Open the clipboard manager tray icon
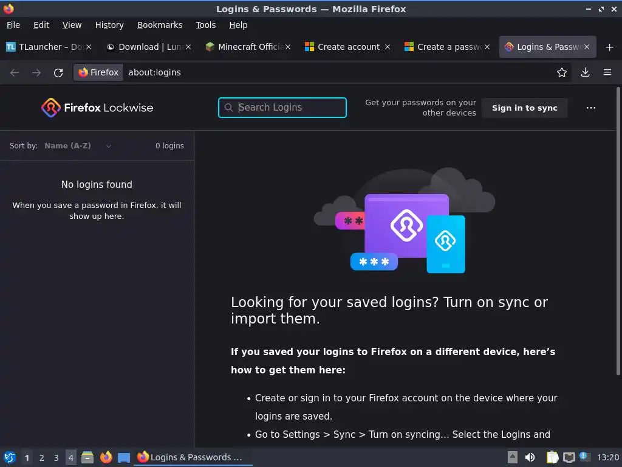 pyautogui.click(x=552, y=457)
